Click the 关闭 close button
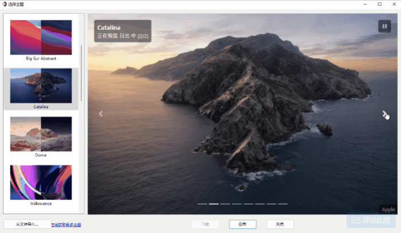 pos(280,224)
